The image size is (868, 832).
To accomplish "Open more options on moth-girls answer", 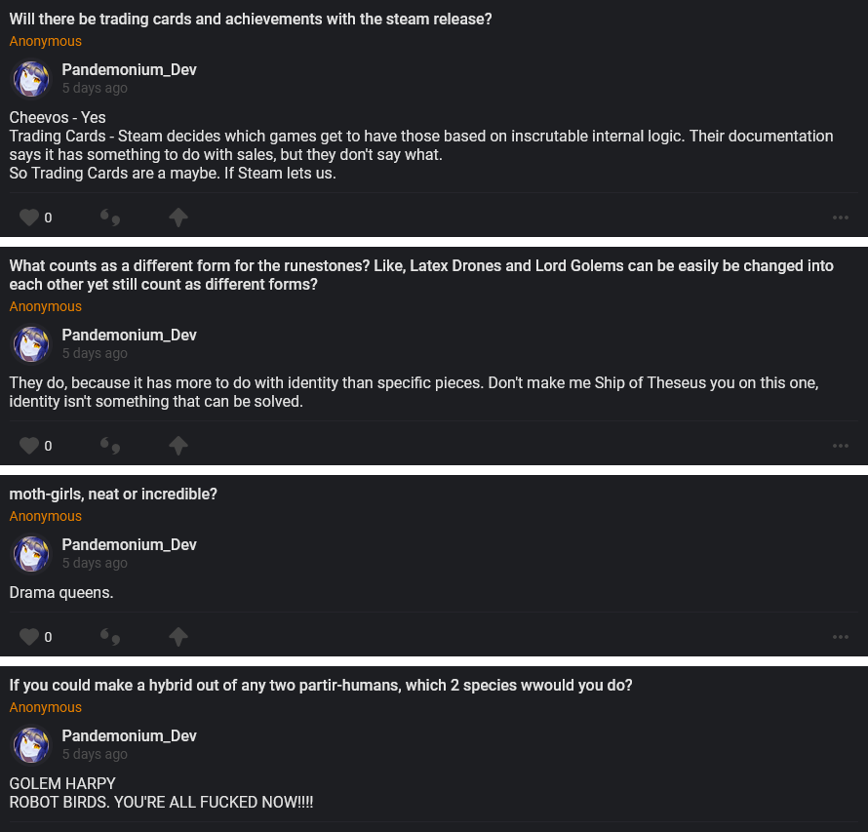I will pos(841,637).
